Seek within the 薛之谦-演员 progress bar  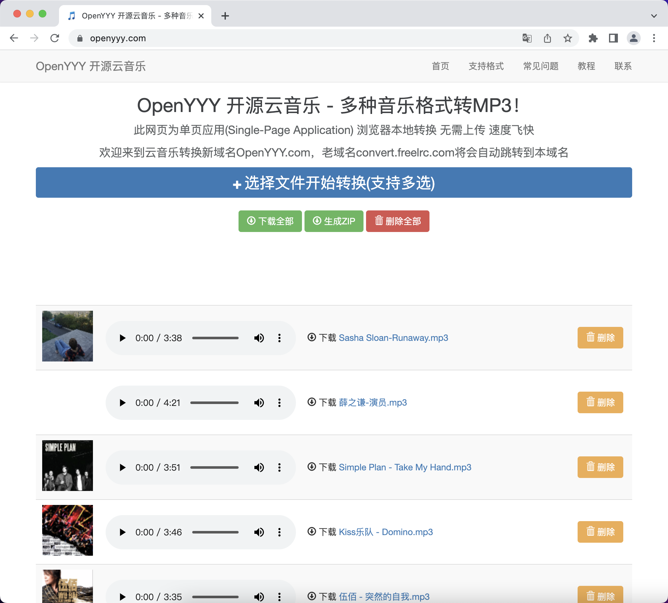[214, 403]
